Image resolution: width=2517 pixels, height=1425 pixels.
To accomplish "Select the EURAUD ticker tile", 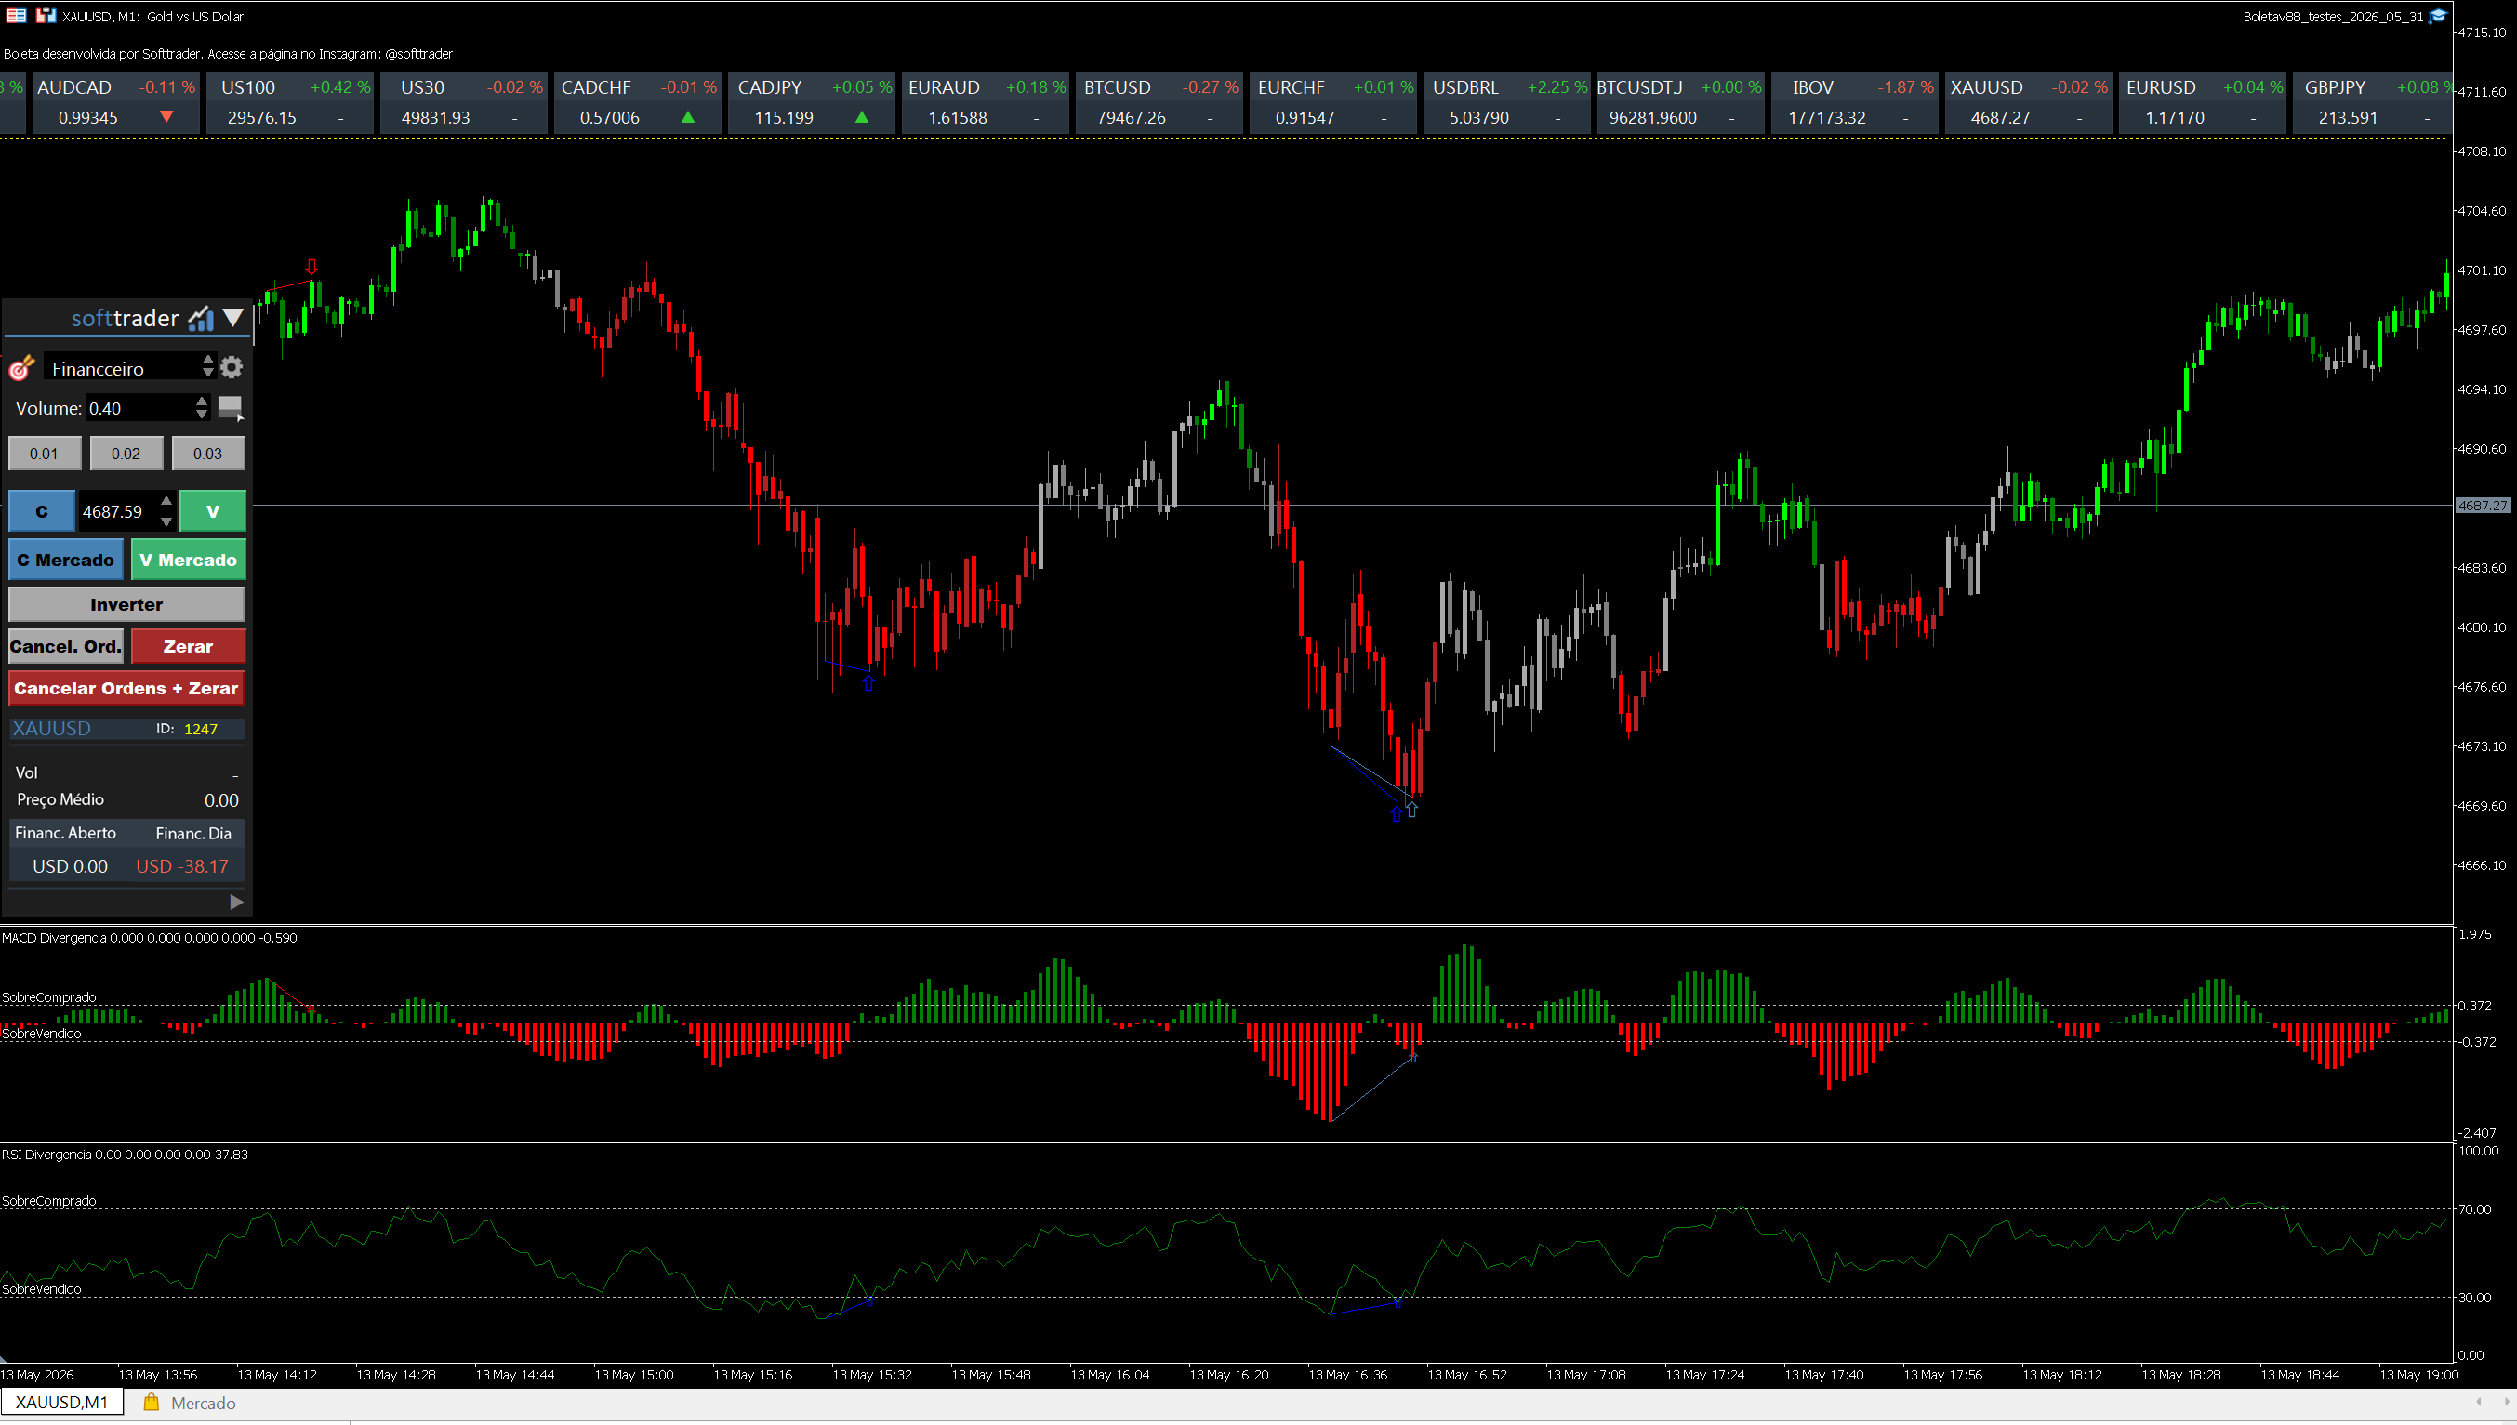I will click(986, 102).
